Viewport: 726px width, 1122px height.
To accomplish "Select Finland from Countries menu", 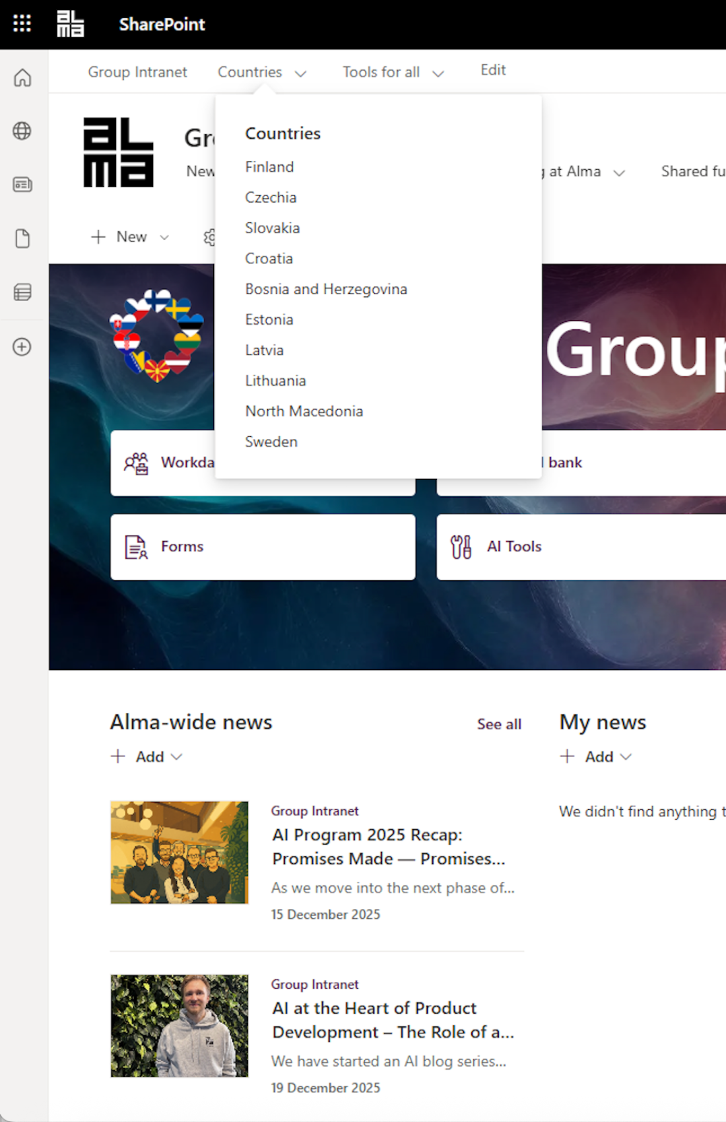I will pos(269,167).
